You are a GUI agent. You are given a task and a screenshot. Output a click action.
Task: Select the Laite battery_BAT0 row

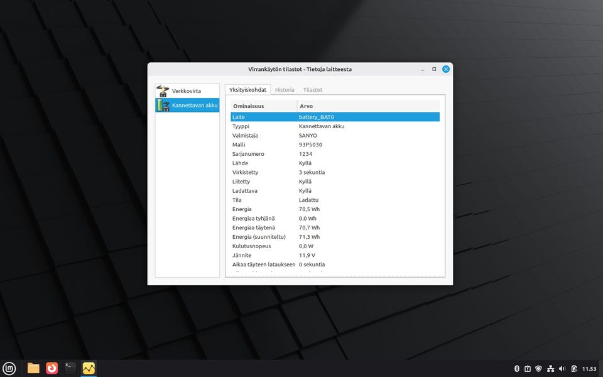[x=335, y=117]
